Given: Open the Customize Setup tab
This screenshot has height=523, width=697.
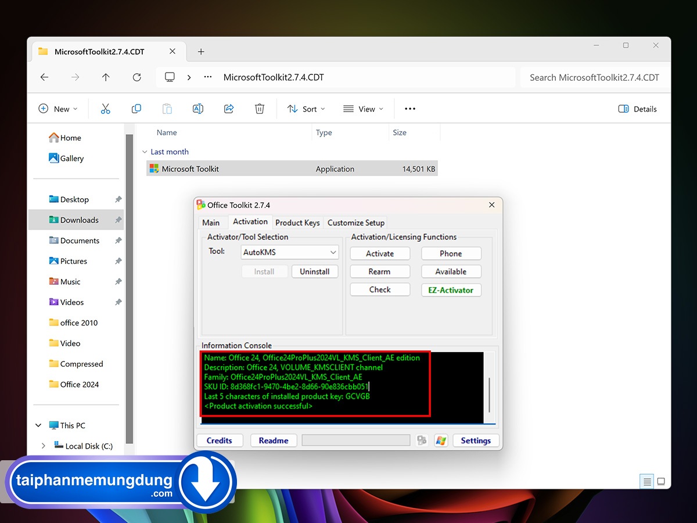Looking at the screenshot, I should (356, 223).
